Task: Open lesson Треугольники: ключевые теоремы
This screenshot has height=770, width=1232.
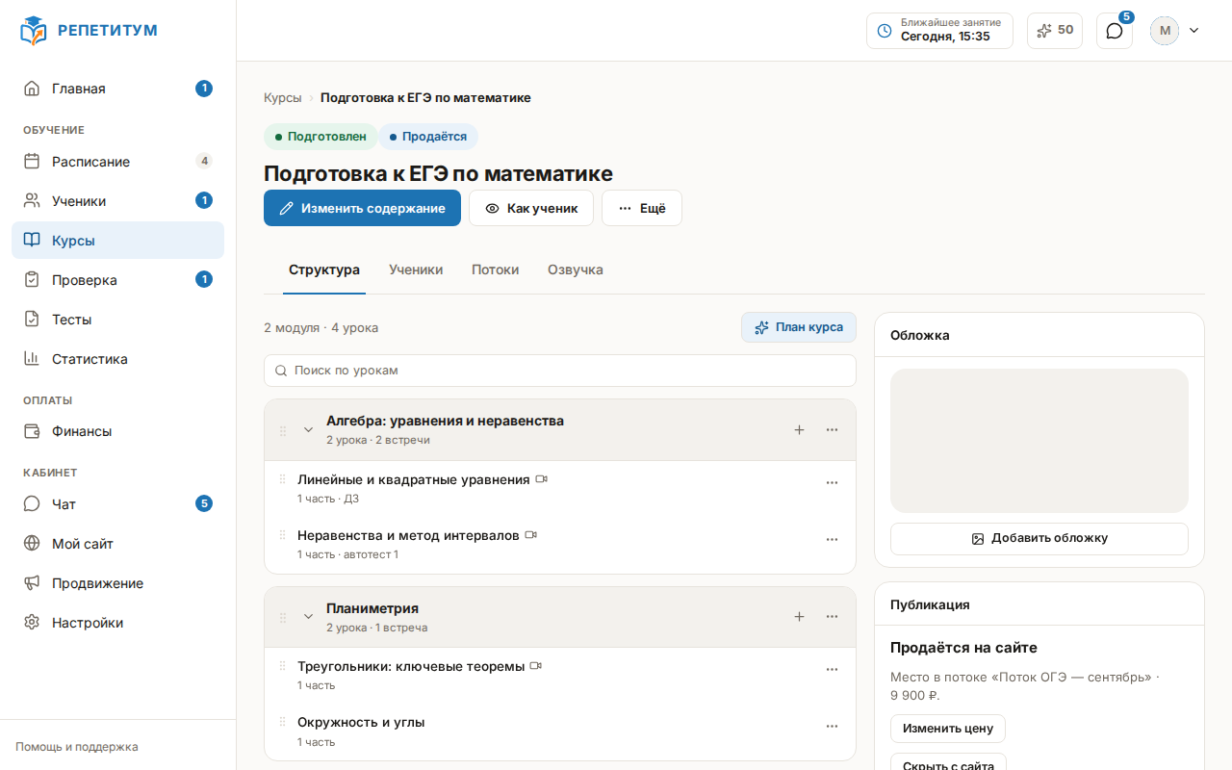Action: [411, 666]
